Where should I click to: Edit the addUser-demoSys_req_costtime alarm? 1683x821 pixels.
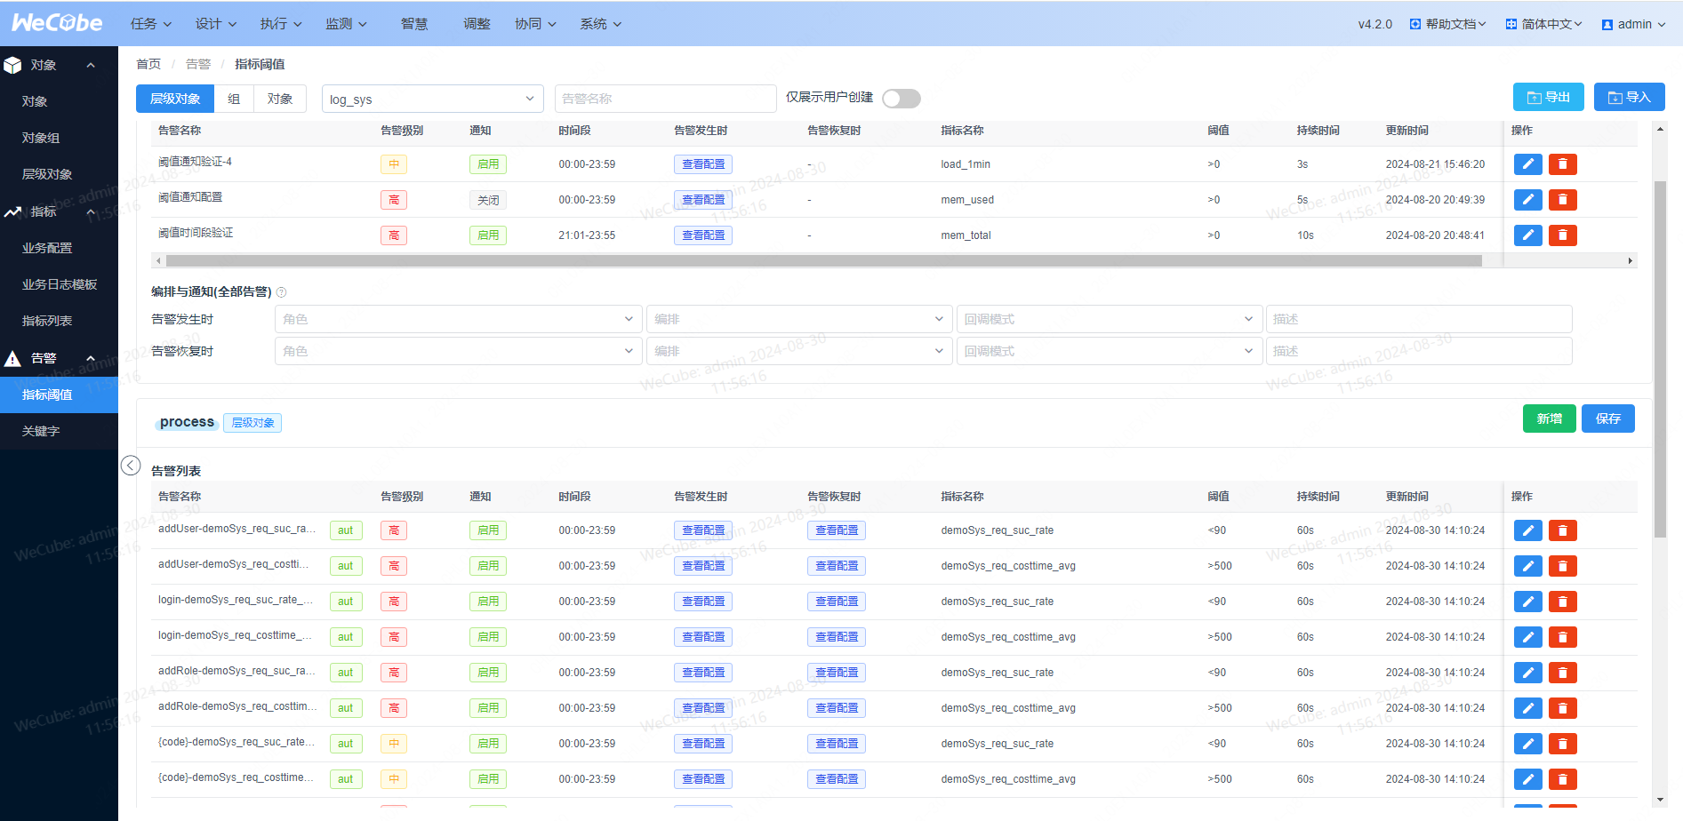click(x=1527, y=566)
